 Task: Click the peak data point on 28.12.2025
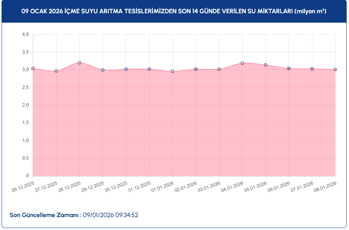pos(80,63)
